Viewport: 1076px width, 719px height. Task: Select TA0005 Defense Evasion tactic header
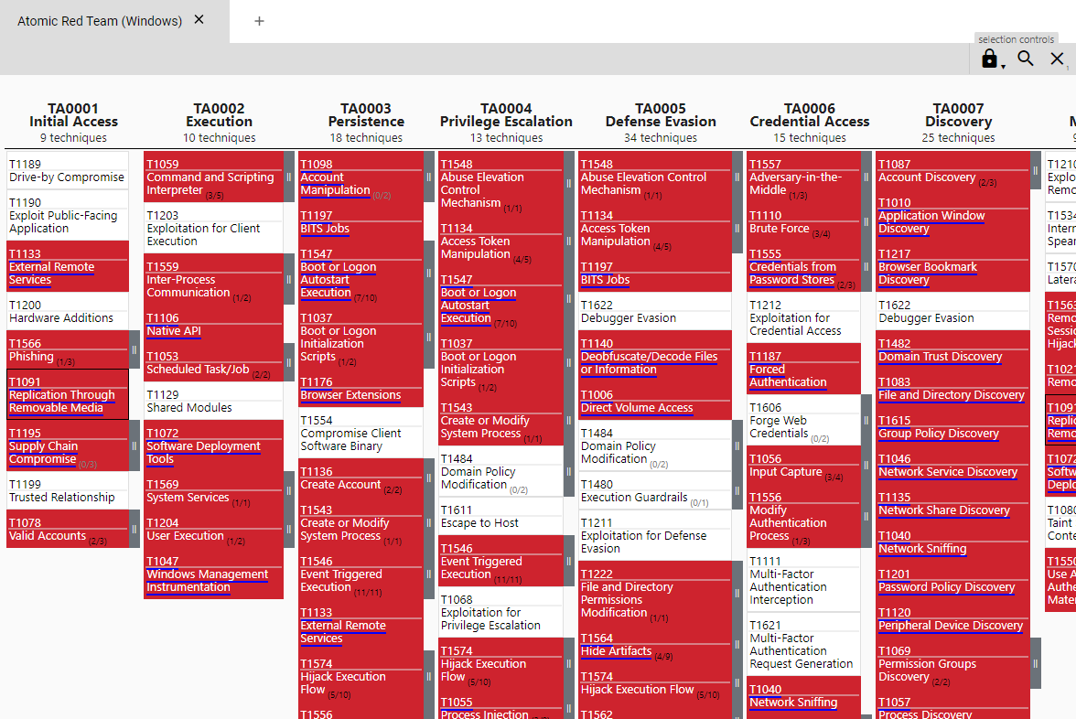(661, 114)
